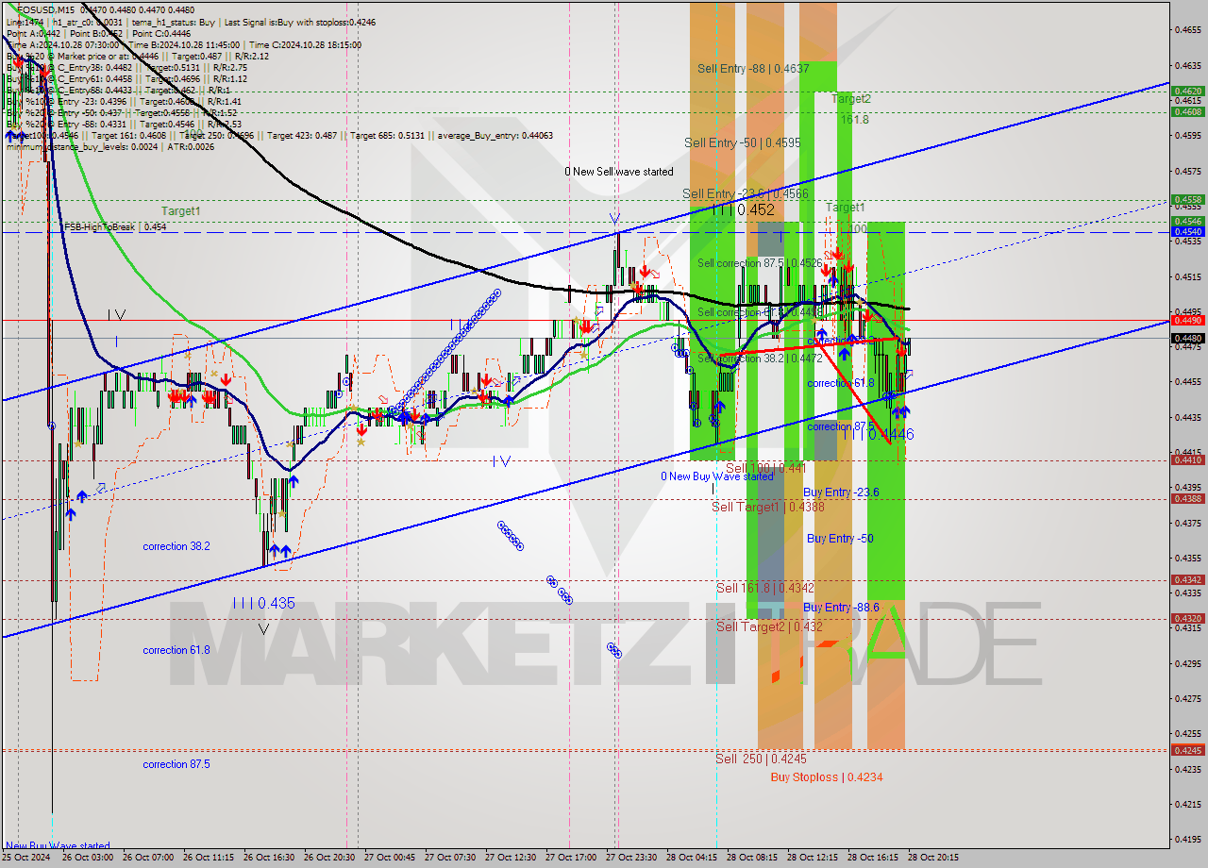The image size is (1208, 868).
Task: Click the 0.4595 price scale value
Action: [1187, 136]
